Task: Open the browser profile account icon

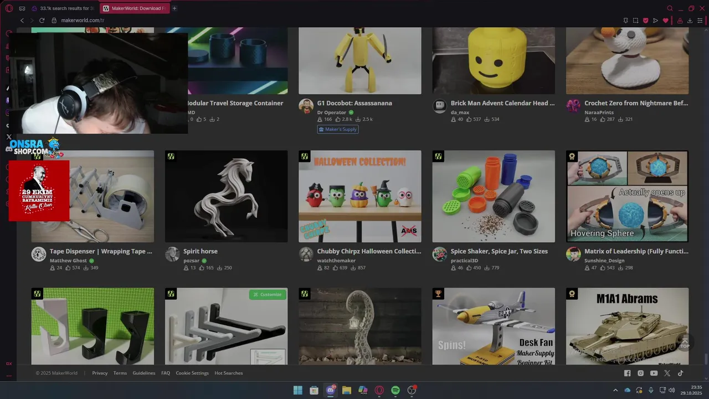Action: click(680, 21)
